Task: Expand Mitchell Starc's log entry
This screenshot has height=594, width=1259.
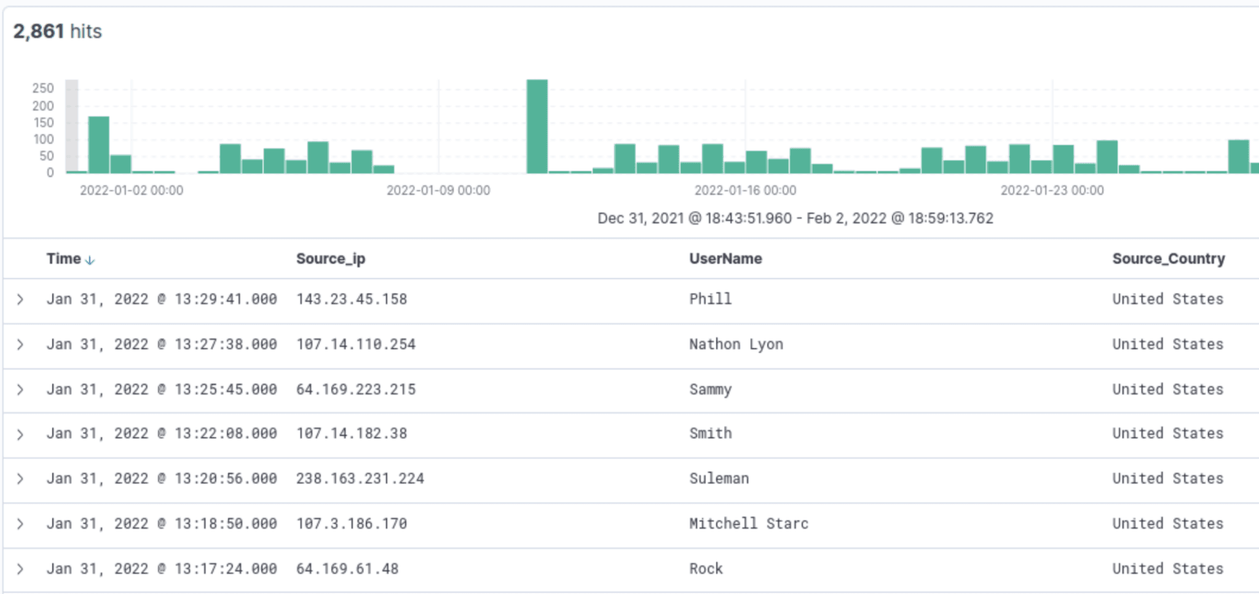Action: tap(21, 523)
